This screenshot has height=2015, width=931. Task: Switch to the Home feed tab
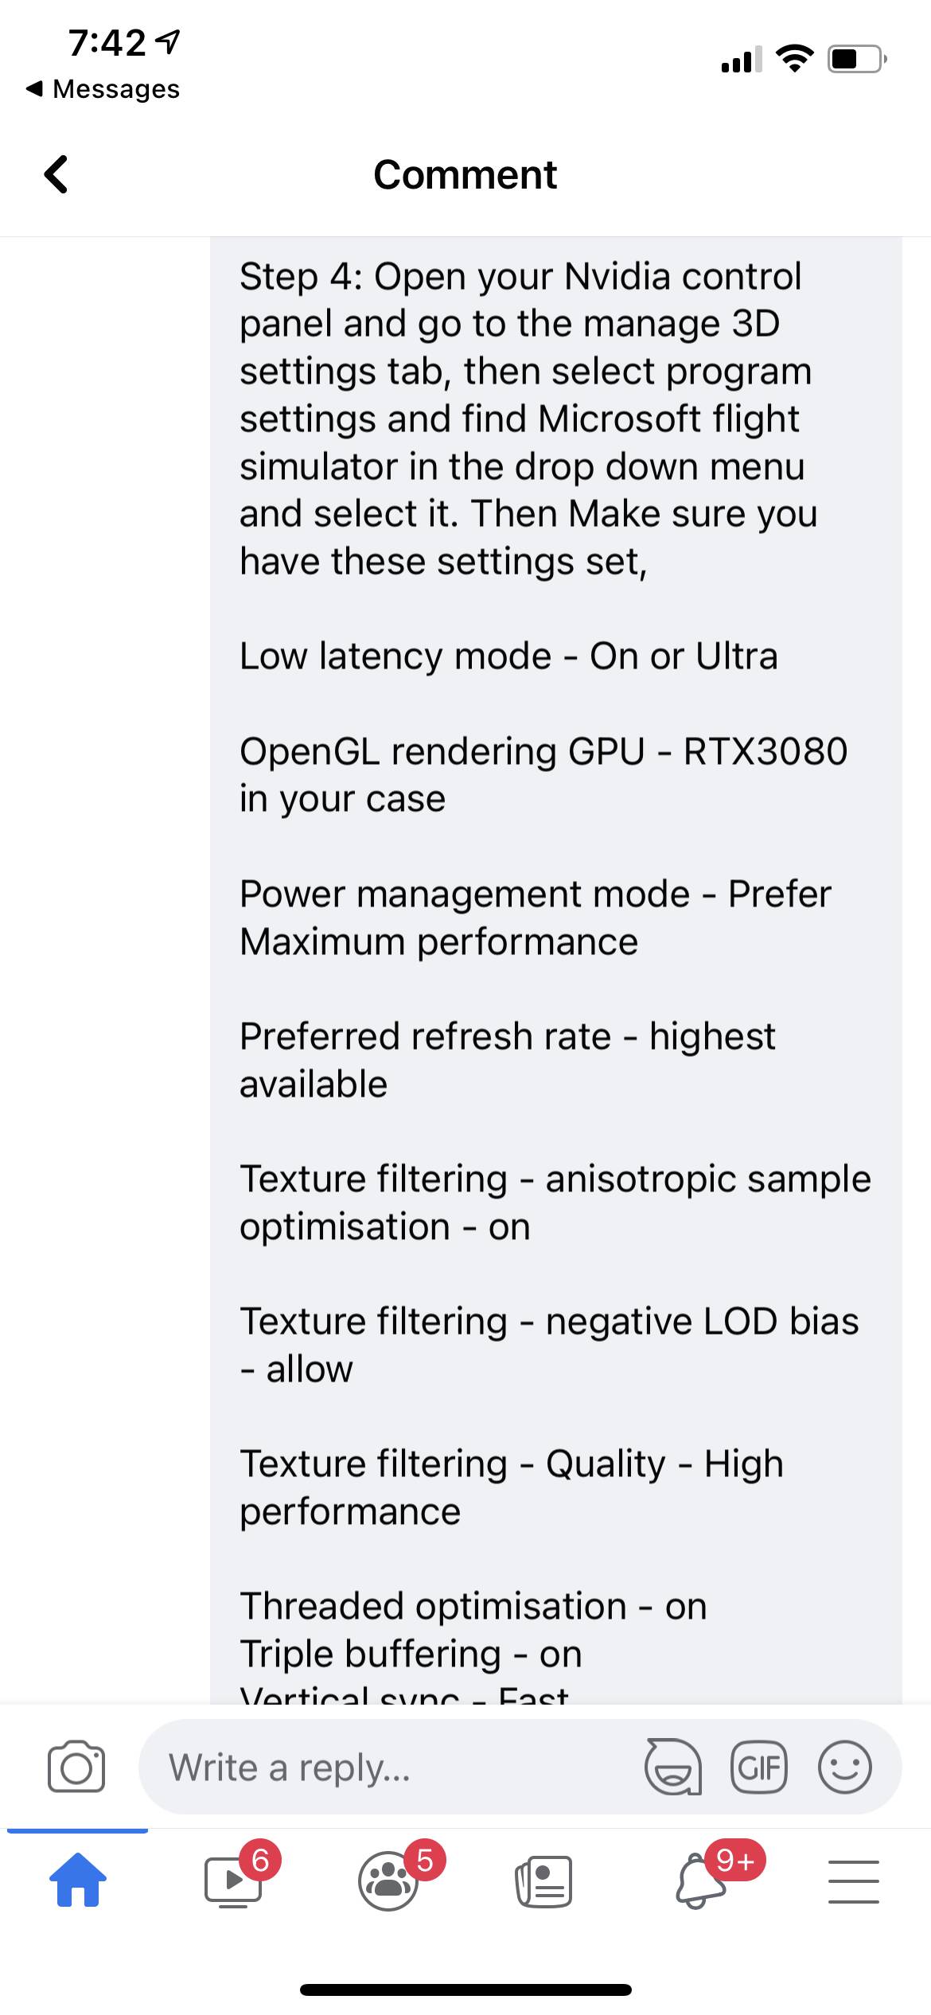coord(78,1881)
